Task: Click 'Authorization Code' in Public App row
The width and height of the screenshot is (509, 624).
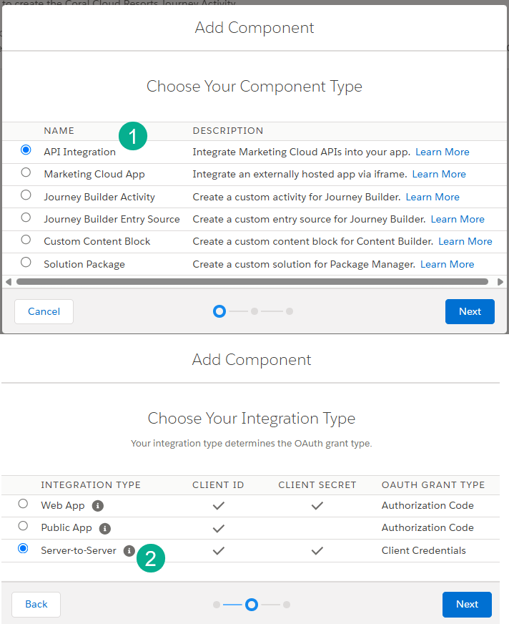Action: pos(428,527)
